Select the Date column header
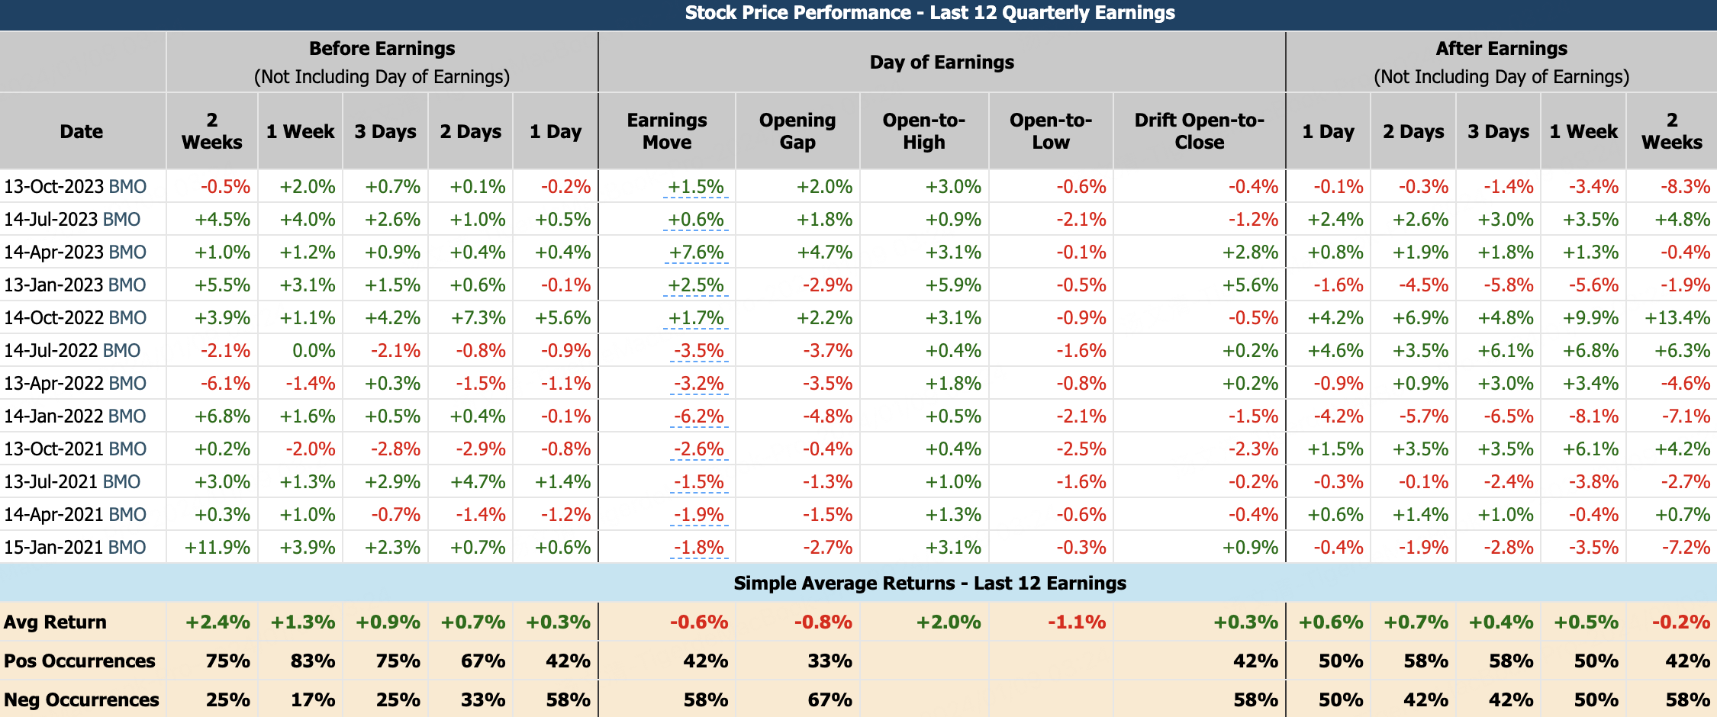Image resolution: width=1717 pixels, height=717 pixels. [x=82, y=131]
